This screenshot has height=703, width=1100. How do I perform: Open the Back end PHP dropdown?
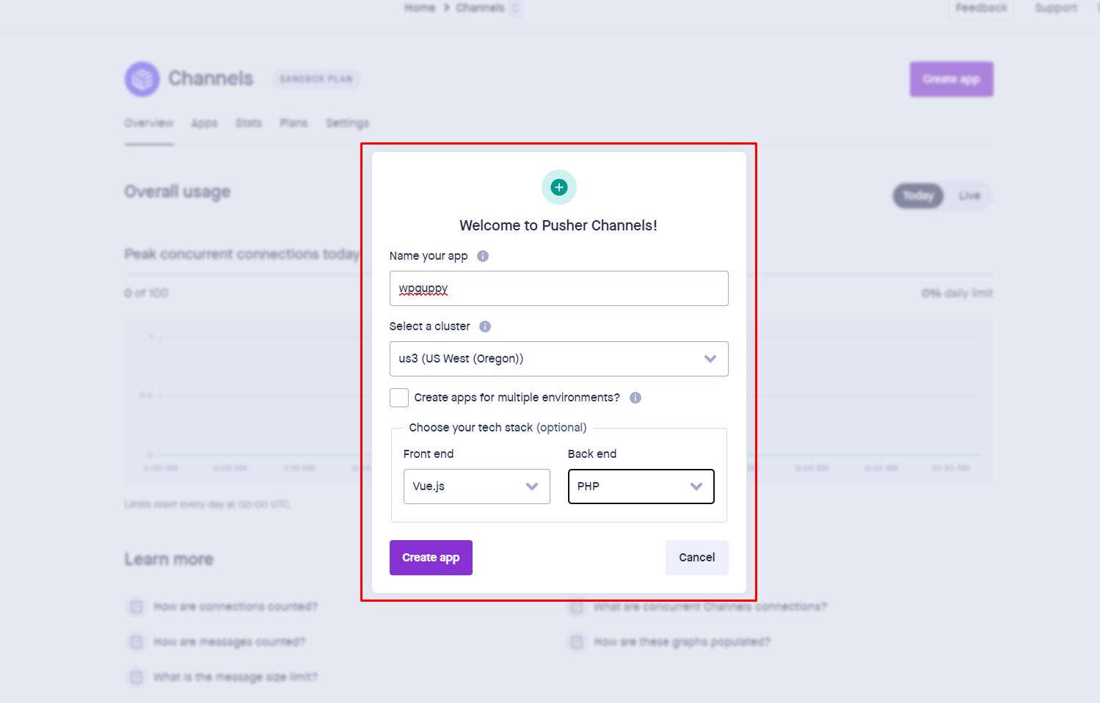tap(641, 487)
